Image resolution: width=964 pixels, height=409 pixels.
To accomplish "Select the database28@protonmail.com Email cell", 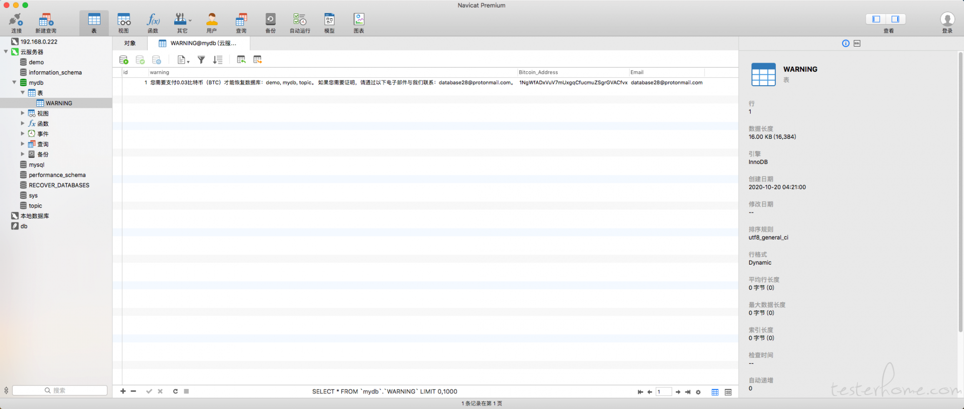I will point(667,83).
